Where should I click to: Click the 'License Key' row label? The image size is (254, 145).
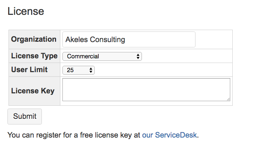(x=33, y=91)
